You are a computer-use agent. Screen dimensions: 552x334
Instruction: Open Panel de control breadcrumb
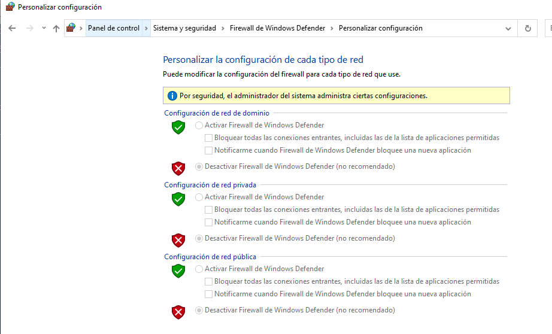pyautogui.click(x=114, y=28)
